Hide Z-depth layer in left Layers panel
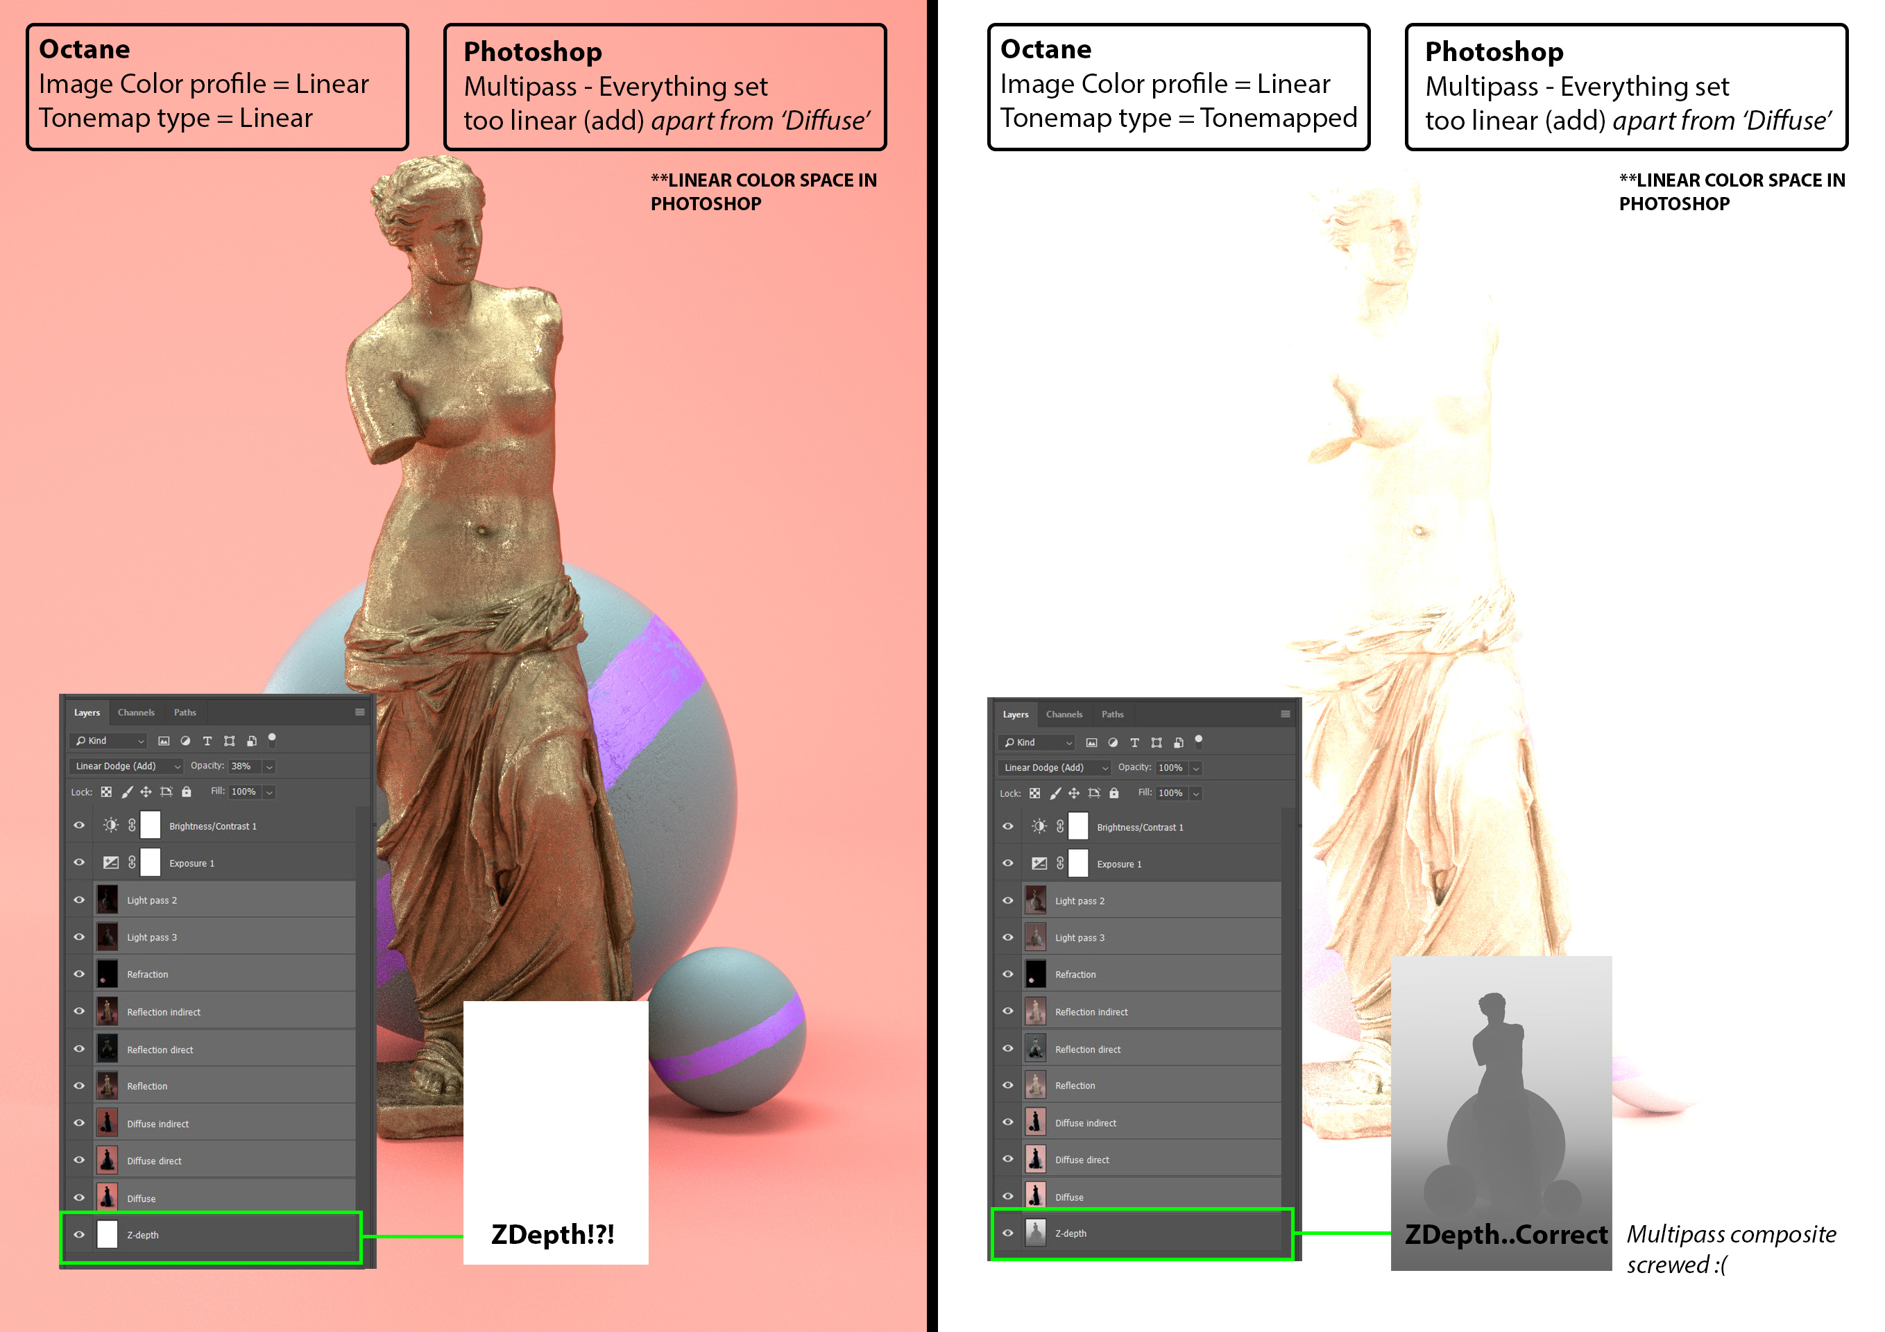 point(79,1234)
